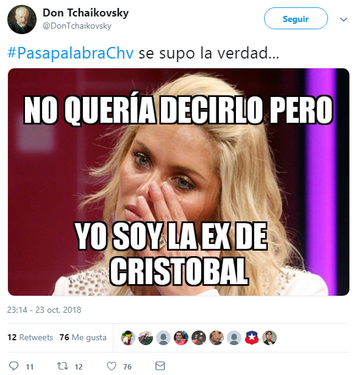
Task: Expand the tweet options chevron
Action: coord(343,20)
